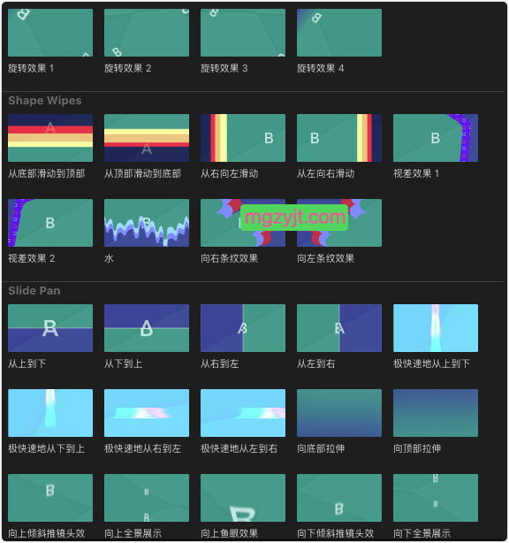This screenshot has height=543, width=509.
Task: Select 极快速地从上到下 whip pan thumbnail
Action: click(436, 328)
